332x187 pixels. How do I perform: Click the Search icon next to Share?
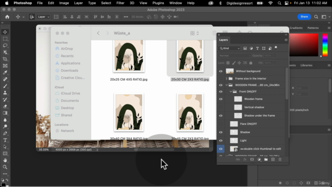coord(316,17)
